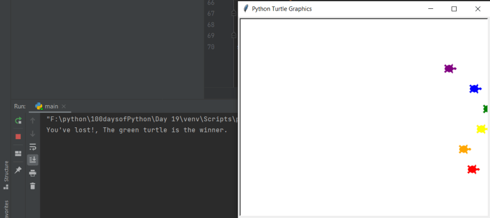
Task: Close the main run tab
Action: pyautogui.click(x=63, y=107)
